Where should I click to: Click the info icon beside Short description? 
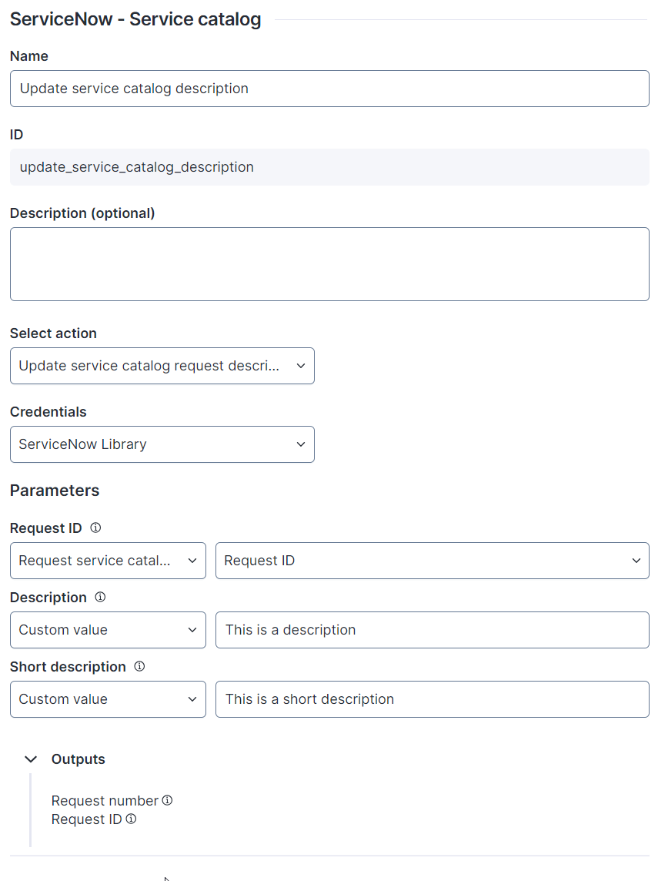[139, 666]
